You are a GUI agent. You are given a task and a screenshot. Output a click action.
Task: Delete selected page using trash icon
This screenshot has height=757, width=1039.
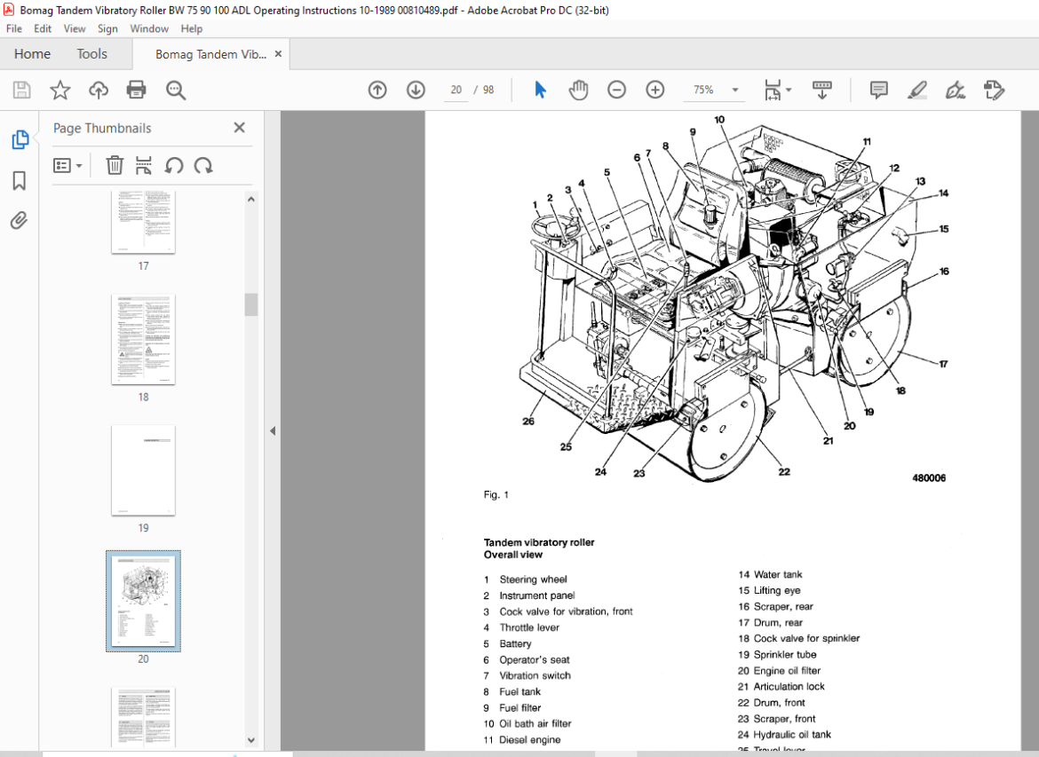click(115, 165)
